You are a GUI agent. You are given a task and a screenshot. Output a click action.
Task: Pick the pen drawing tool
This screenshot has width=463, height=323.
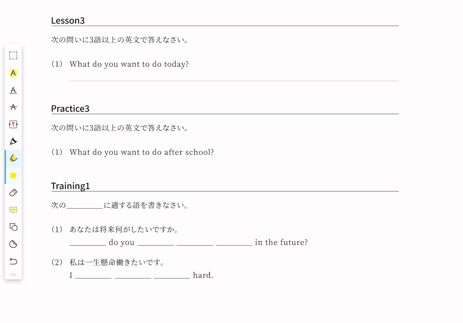tap(13, 141)
